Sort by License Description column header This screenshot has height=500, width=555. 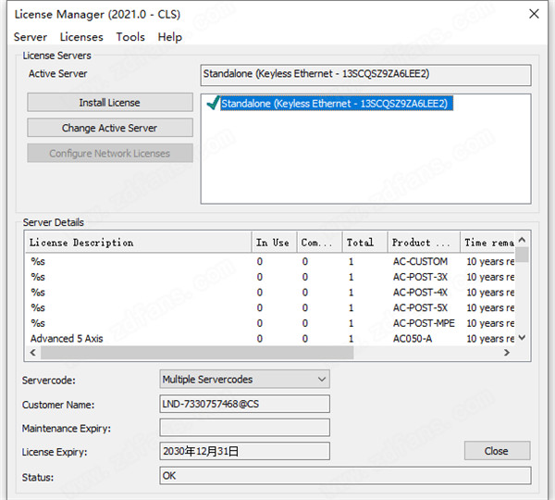139,243
